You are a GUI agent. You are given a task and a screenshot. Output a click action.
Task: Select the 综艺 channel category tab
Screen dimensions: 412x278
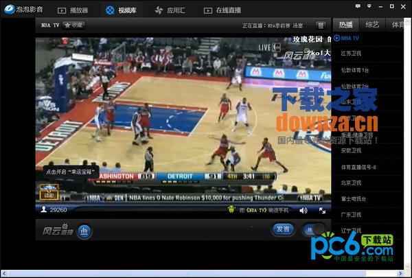coord(372,25)
